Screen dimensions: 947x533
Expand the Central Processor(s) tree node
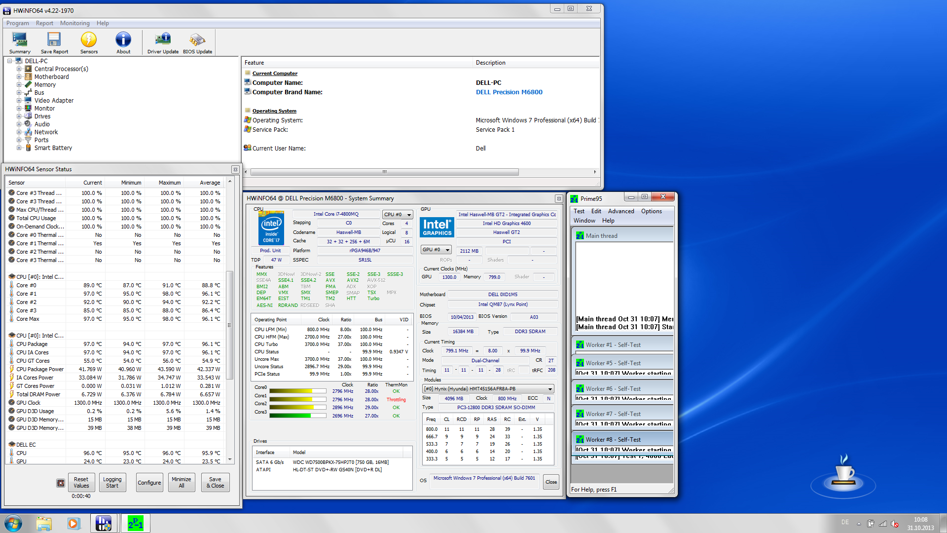click(x=19, y=69)
